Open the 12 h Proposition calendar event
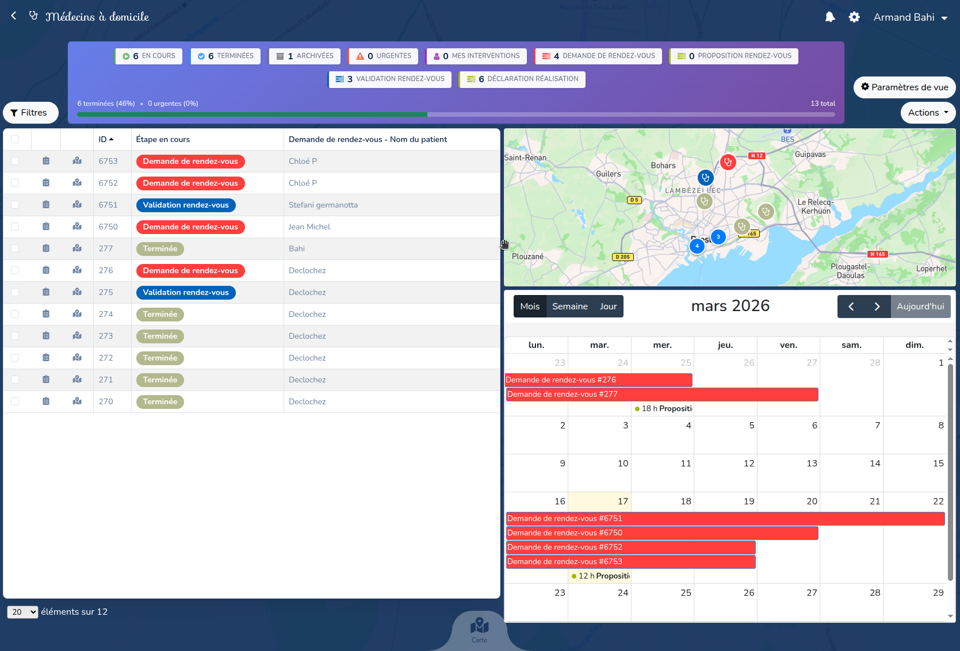 (601, 576)
